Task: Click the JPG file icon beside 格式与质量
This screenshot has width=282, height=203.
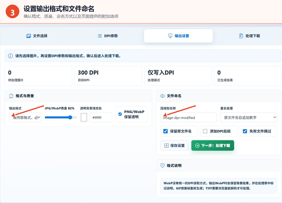Action: 11,96
